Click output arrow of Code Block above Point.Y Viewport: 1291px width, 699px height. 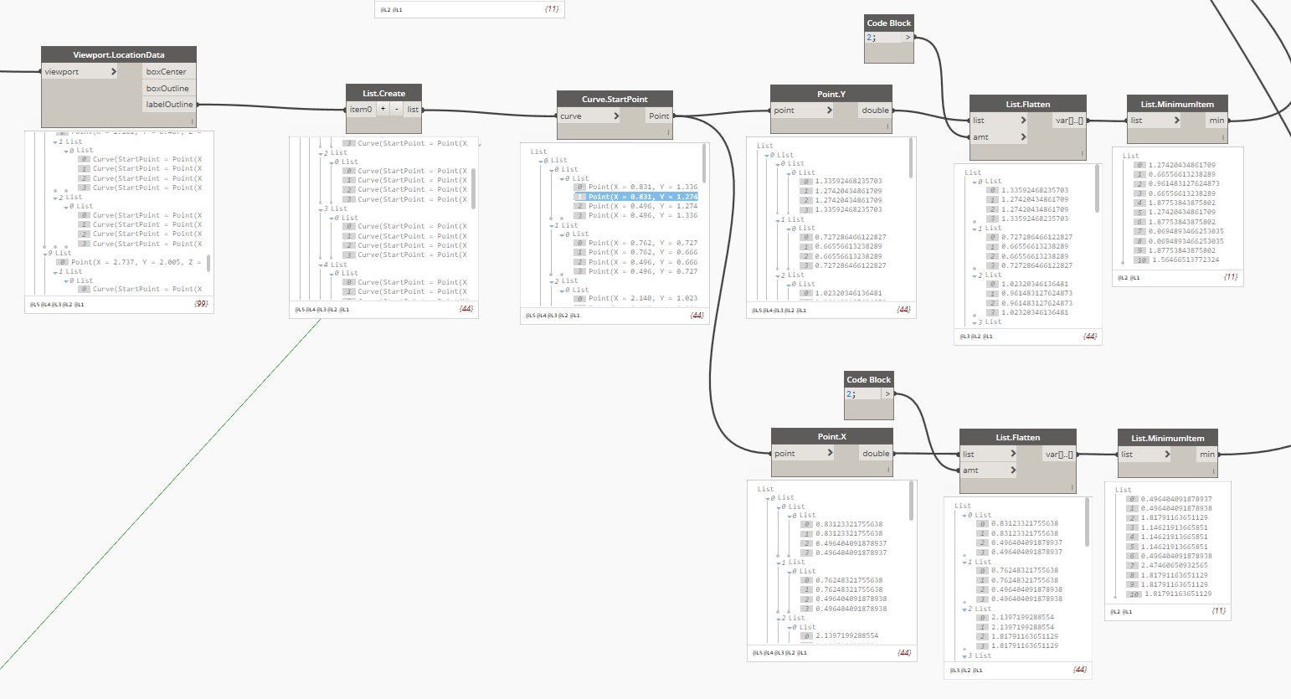(908, 38)
